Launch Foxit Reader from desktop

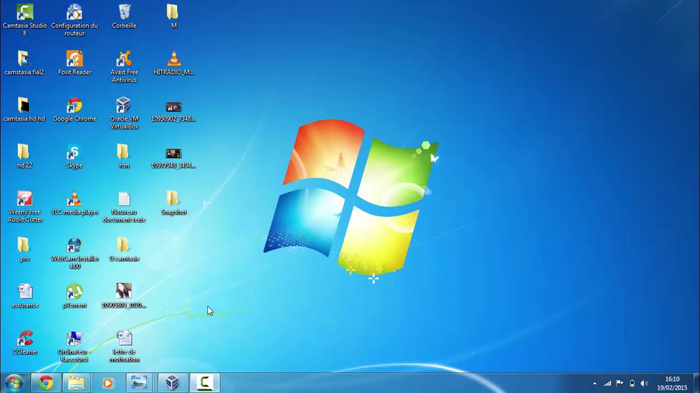[x=74, y=63]
